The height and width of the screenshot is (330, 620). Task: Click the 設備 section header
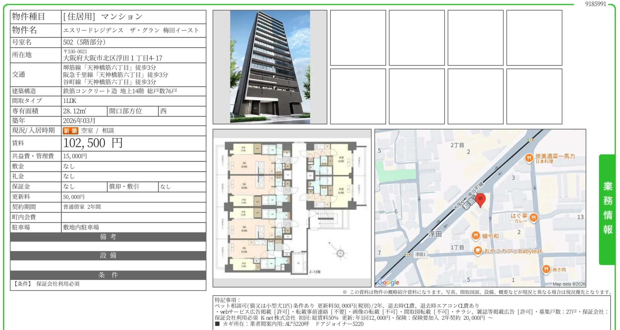coord(108,255)
